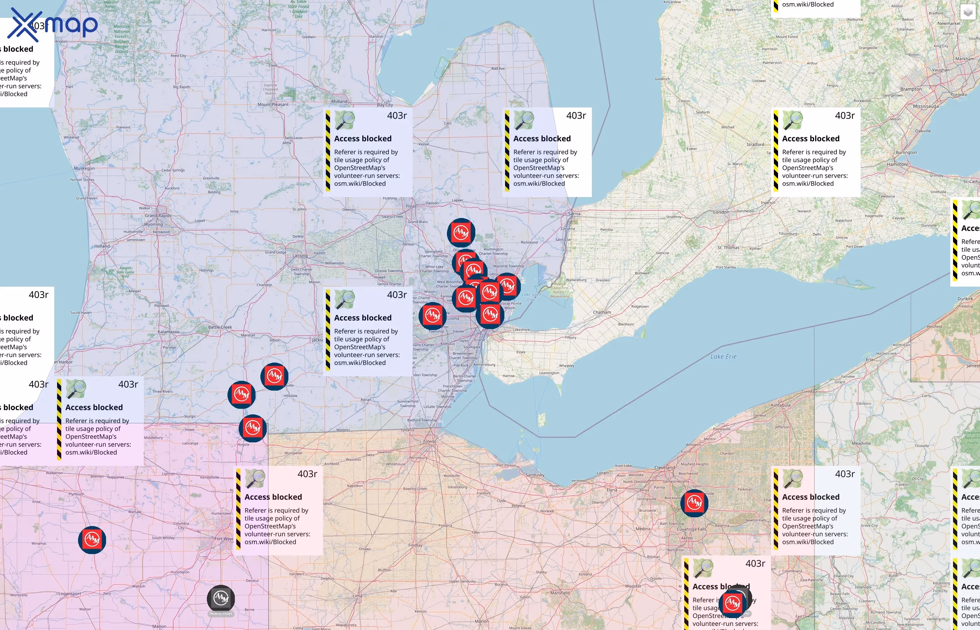Click the Bowling Green label
This screenshot has height=630, width=980.
415,489
